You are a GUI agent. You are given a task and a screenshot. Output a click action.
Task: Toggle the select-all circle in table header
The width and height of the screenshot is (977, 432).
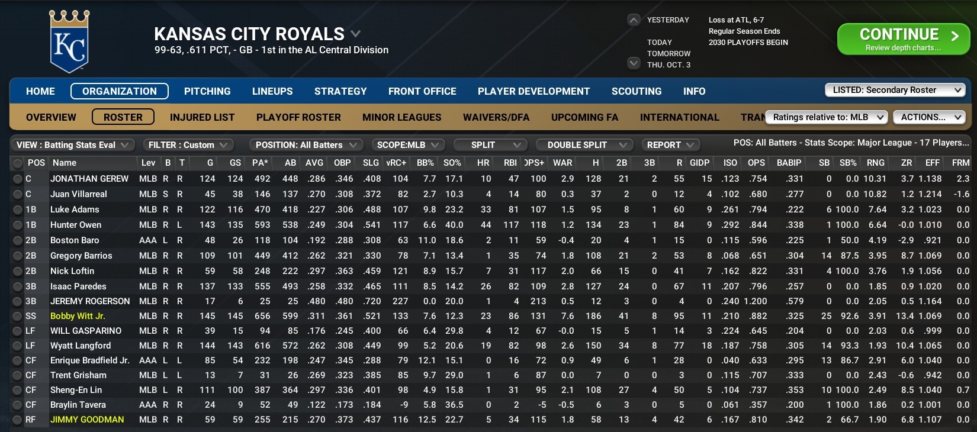(x=18, y=163)
